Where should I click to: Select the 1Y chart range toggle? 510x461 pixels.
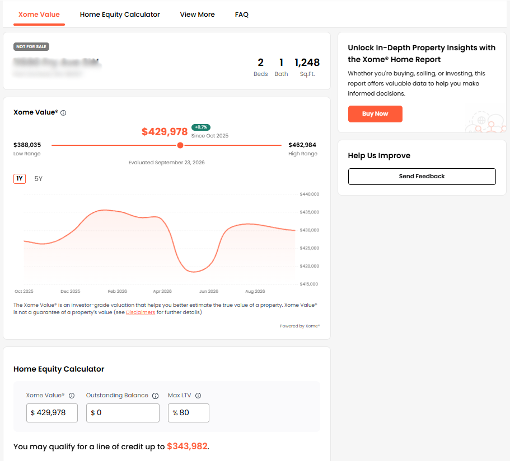(20, 179)
